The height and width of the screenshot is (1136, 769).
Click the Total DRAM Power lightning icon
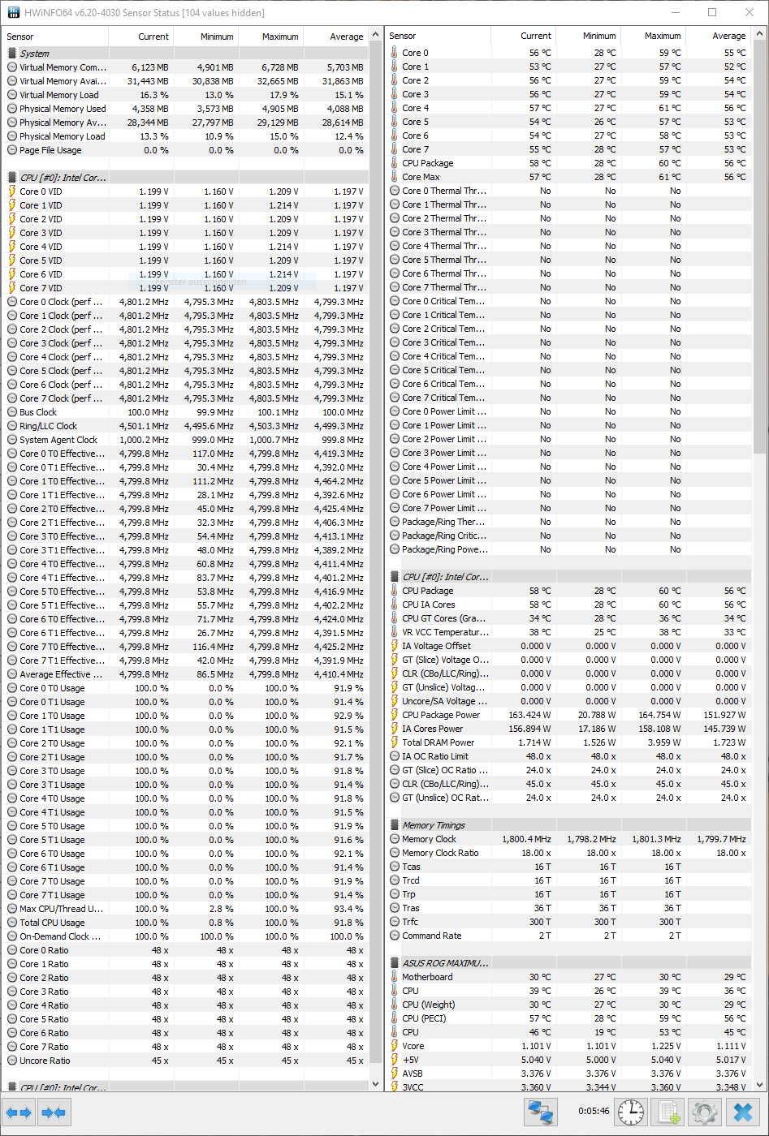click(x=395, y=742)
